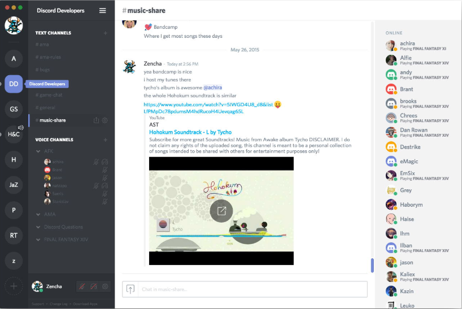462x309 pixels.
Task: Select the DD server icon
Action: click(14, 84)
